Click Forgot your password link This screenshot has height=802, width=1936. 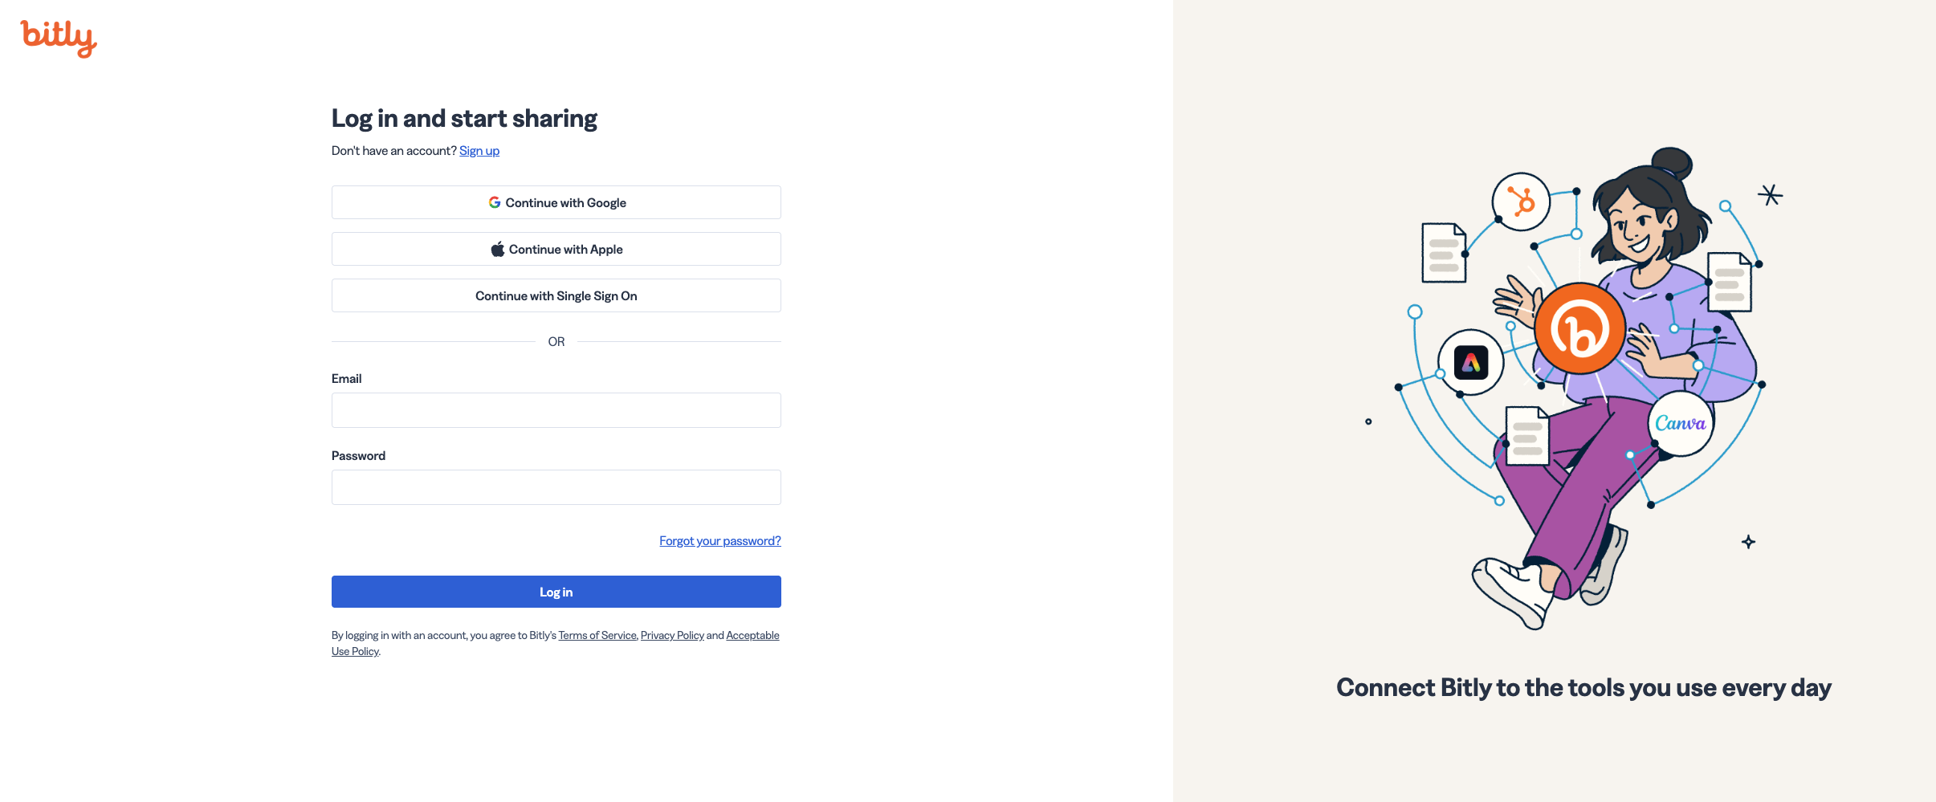pyautogui.click(x=719, y=540)
